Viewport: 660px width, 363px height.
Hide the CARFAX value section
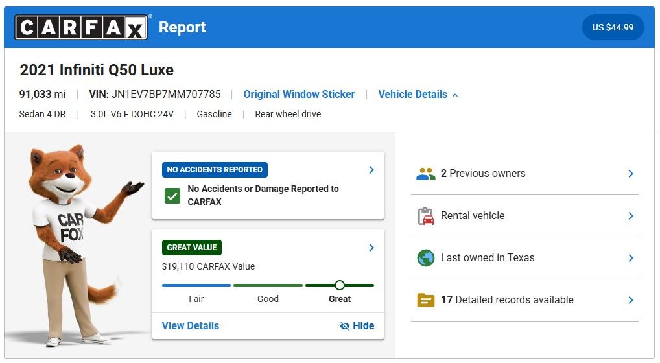coord(357,326)
